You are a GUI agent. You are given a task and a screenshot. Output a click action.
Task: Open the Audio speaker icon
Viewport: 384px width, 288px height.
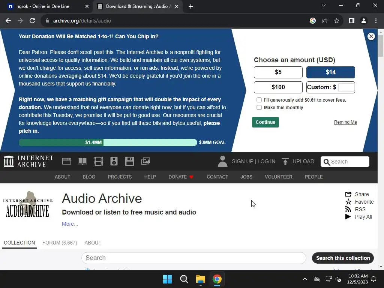114,161
